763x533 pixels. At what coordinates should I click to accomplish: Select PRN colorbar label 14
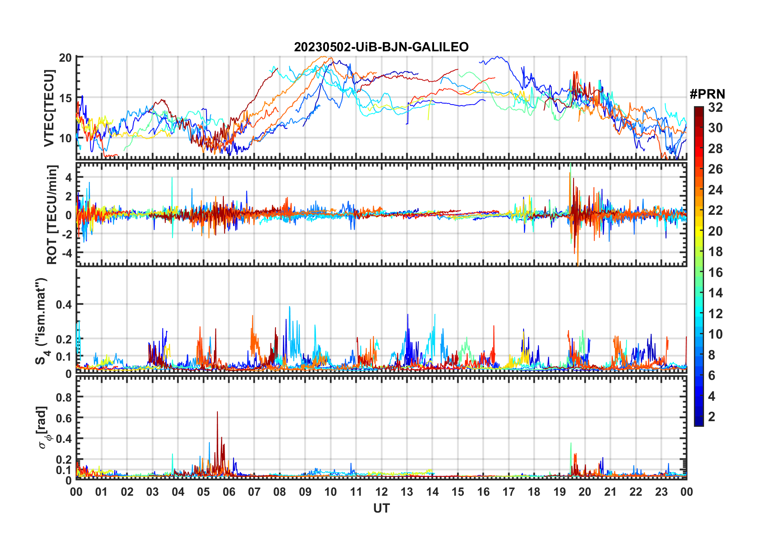click(715, 293)
